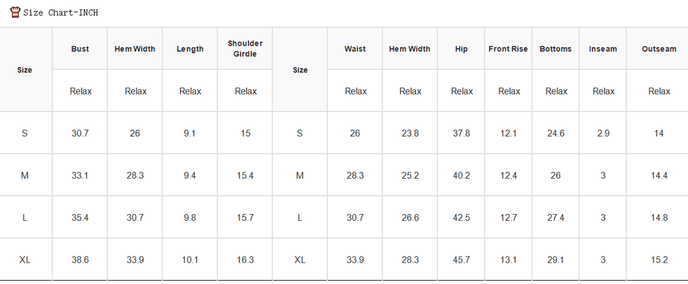Select the Outseam column header

click(x=659, y=49)
